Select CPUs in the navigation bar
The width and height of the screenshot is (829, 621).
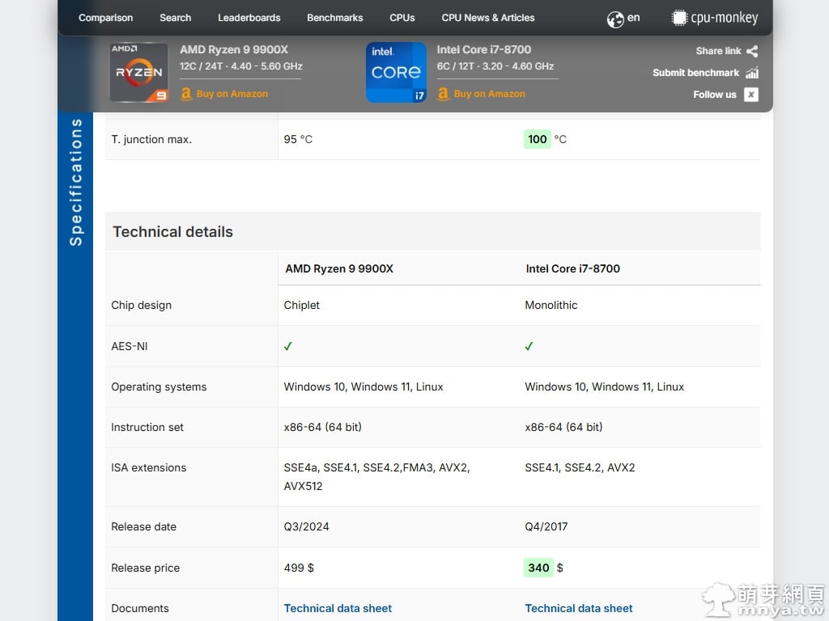pyautogui.click(x=402, y=18)
